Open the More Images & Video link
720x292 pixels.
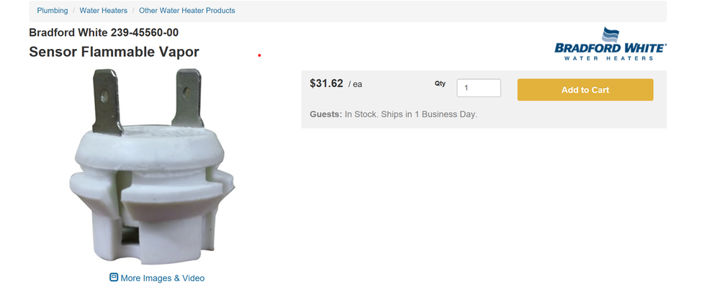[x=162, y=278]
